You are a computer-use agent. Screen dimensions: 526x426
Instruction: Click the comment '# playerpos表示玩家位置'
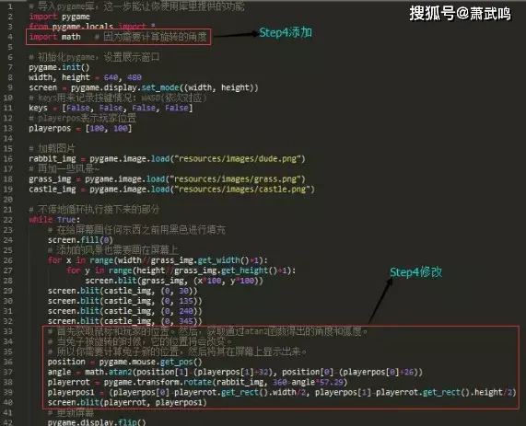(x=83, y=118)
